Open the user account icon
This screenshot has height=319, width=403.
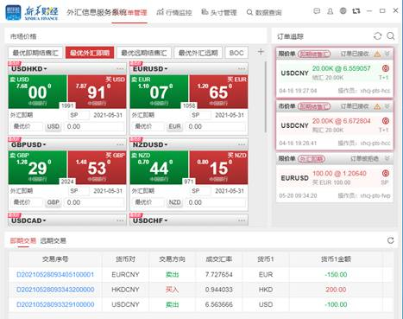point(331,11)
